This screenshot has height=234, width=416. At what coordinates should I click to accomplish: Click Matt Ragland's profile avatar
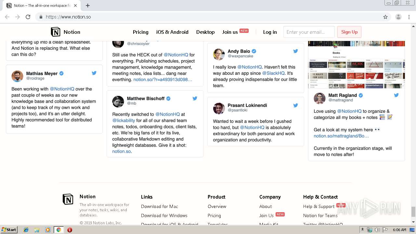[x=319, y=98]
